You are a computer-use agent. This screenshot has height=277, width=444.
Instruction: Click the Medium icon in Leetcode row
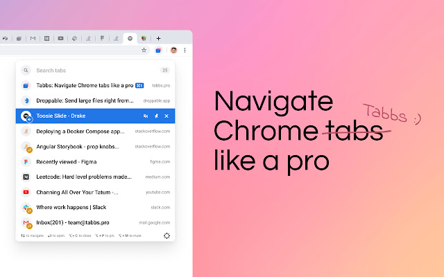[26, 177]
